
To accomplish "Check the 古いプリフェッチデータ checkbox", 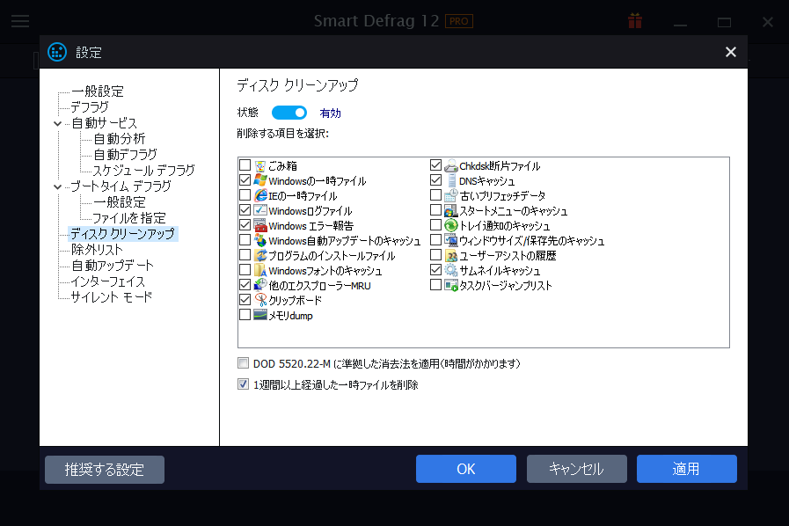I will pyautogui.click(x=435, y=194).
